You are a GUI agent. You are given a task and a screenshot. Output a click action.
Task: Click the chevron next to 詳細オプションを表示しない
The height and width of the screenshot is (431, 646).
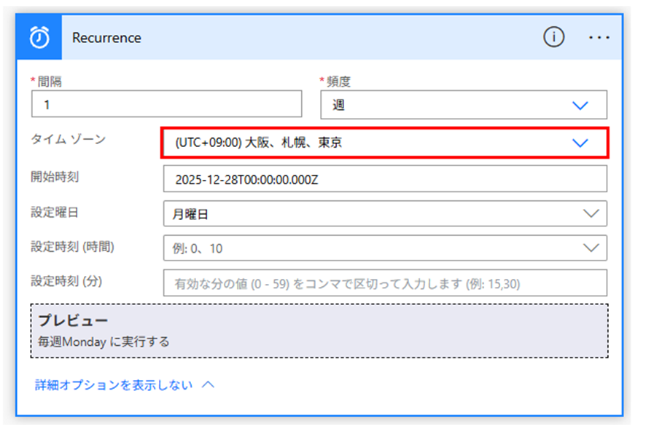208,384
